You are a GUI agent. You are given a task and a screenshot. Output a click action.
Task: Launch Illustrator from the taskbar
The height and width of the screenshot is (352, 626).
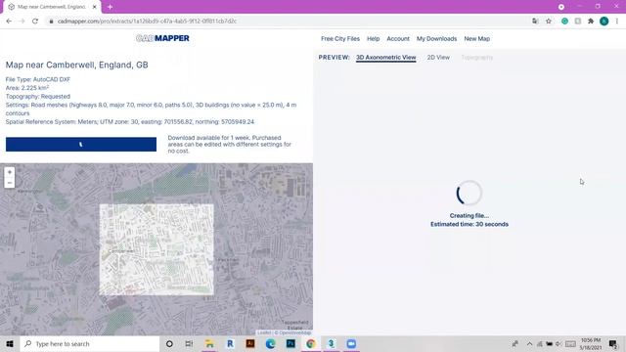(x=250, y=343)
